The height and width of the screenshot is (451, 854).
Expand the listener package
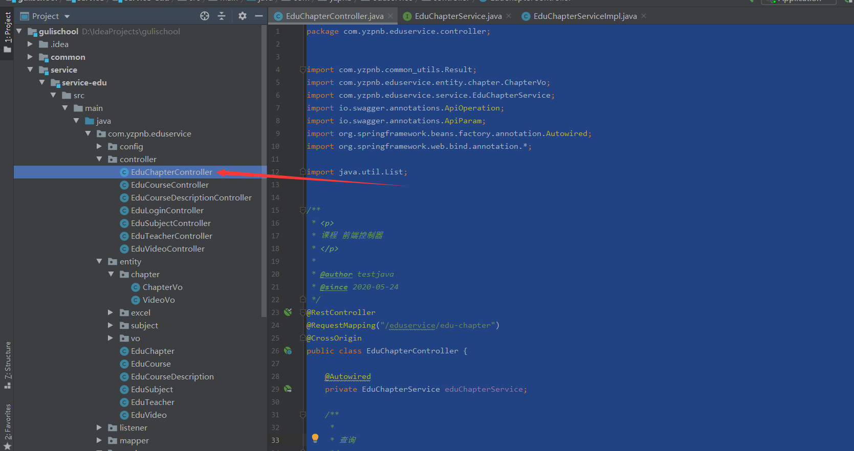[99, 427]
